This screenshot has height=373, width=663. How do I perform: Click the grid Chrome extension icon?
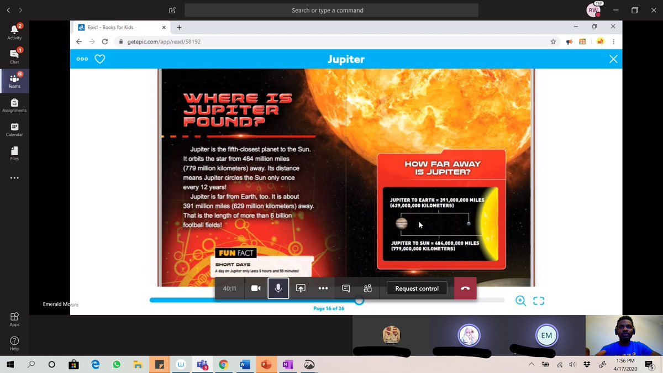[582, 41]
